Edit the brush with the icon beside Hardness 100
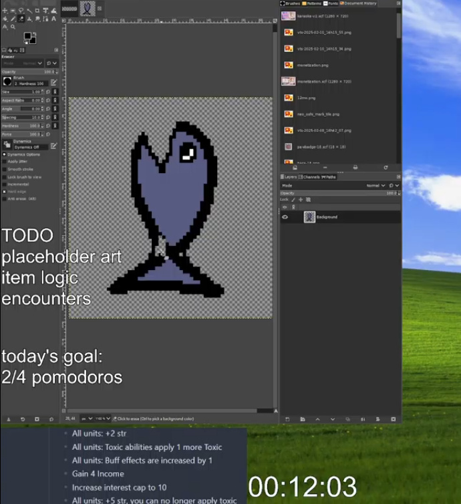This screenshot has width=461, height=504. click(x=53, y=82)
